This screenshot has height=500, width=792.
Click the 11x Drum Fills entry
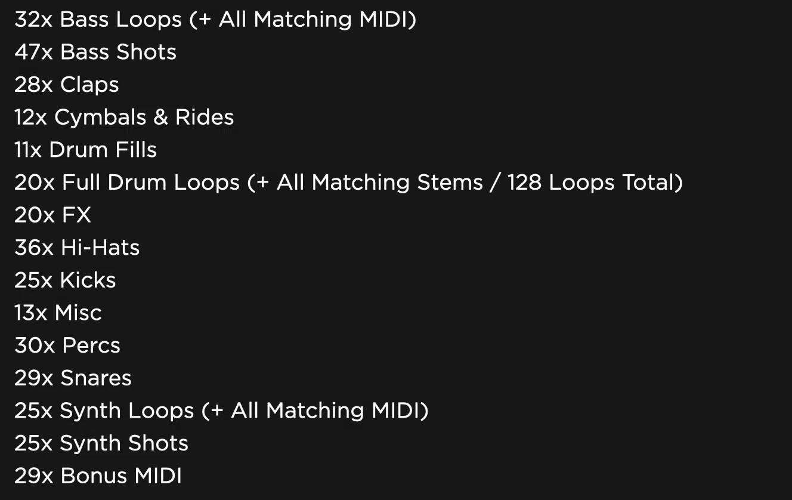(85, 150)
